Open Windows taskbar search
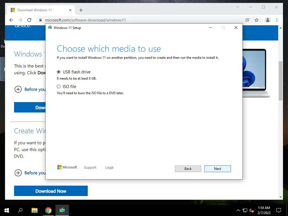The image size is (288, 216). point(20,210)
